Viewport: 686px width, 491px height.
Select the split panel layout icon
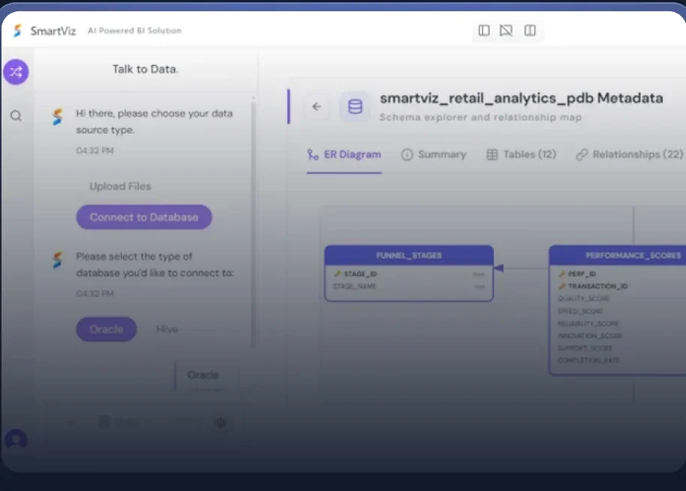530,30
